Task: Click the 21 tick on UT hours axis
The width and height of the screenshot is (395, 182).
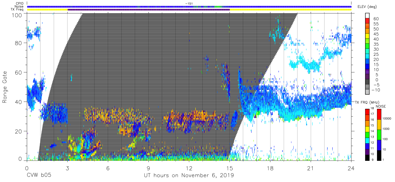Action: coord(311,168)
